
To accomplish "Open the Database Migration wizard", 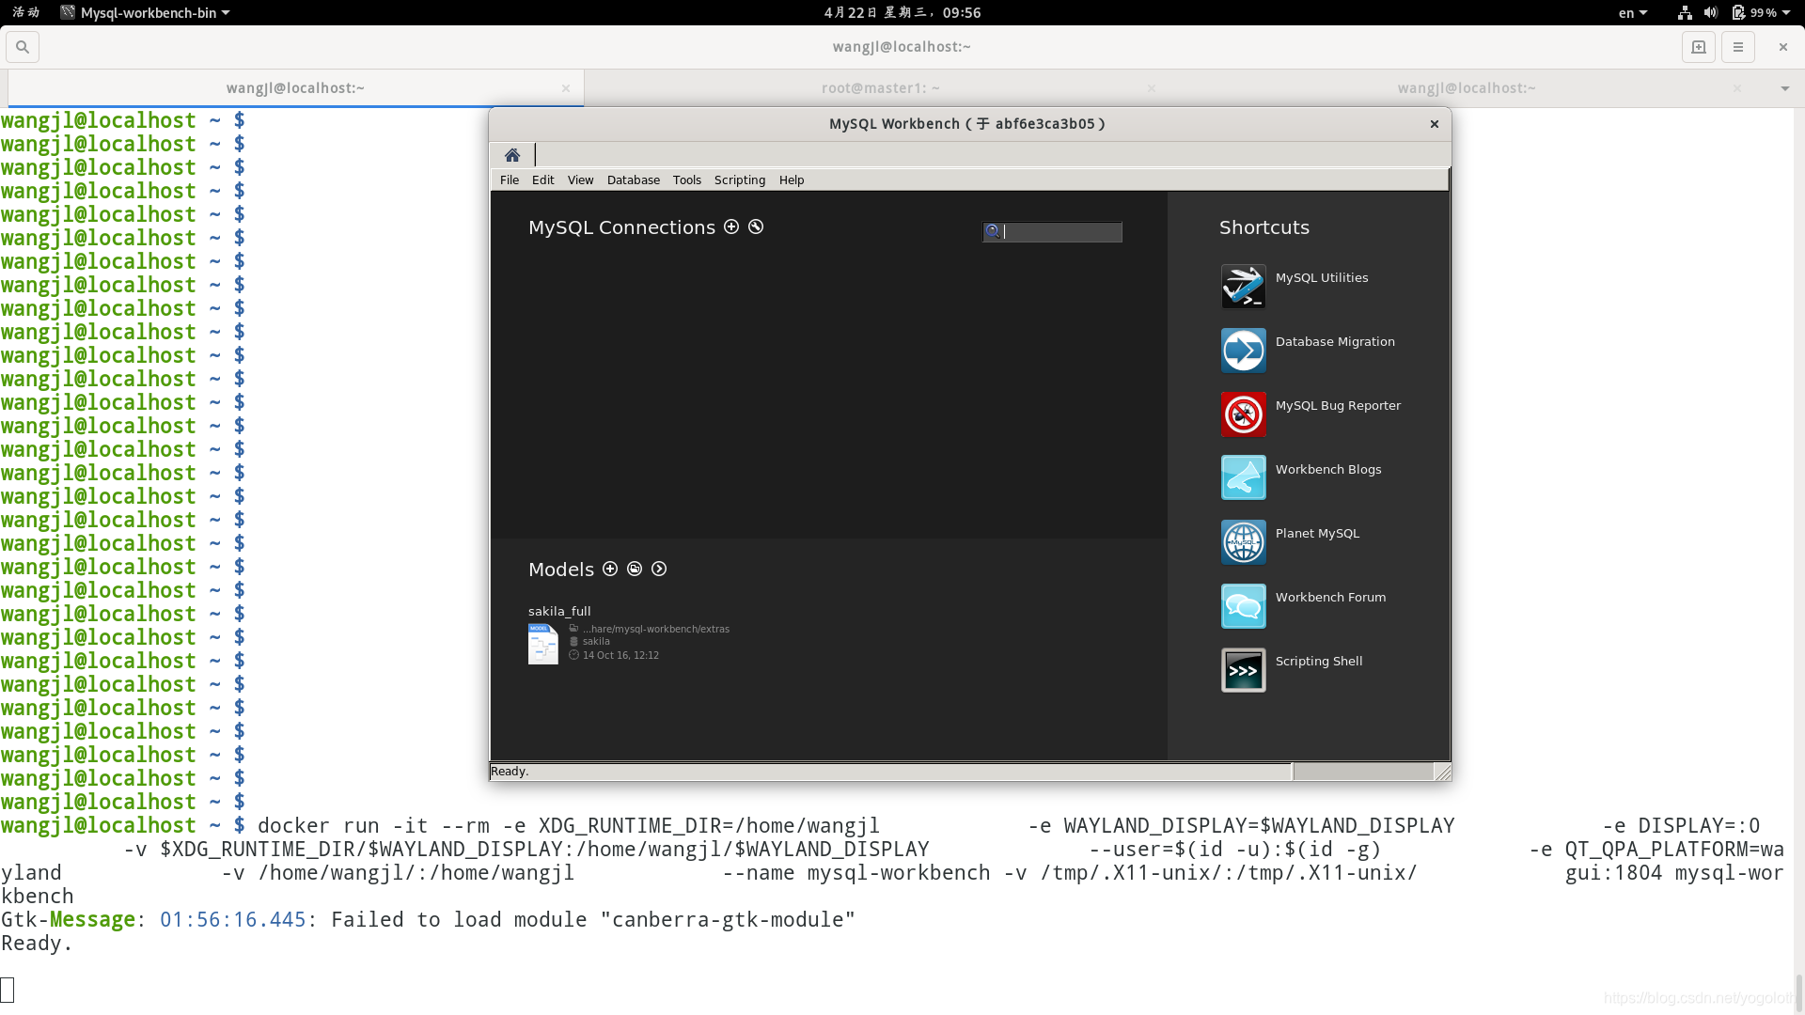I will [x=1243, y=349].
